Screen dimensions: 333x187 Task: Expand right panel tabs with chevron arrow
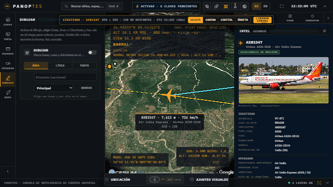coord(328,18)
